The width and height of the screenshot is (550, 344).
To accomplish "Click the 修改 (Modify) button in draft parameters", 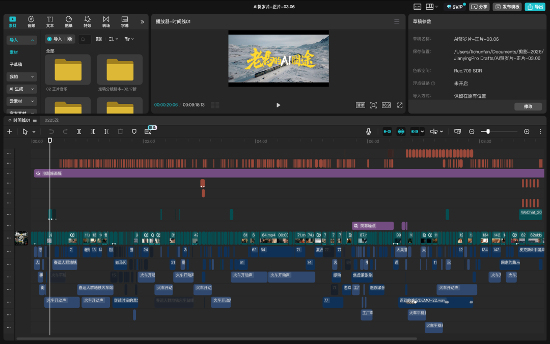I will (528, 107).
